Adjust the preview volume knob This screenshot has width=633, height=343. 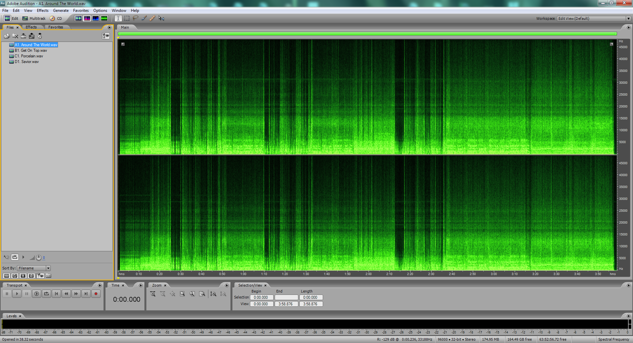[x=39, y=258]
